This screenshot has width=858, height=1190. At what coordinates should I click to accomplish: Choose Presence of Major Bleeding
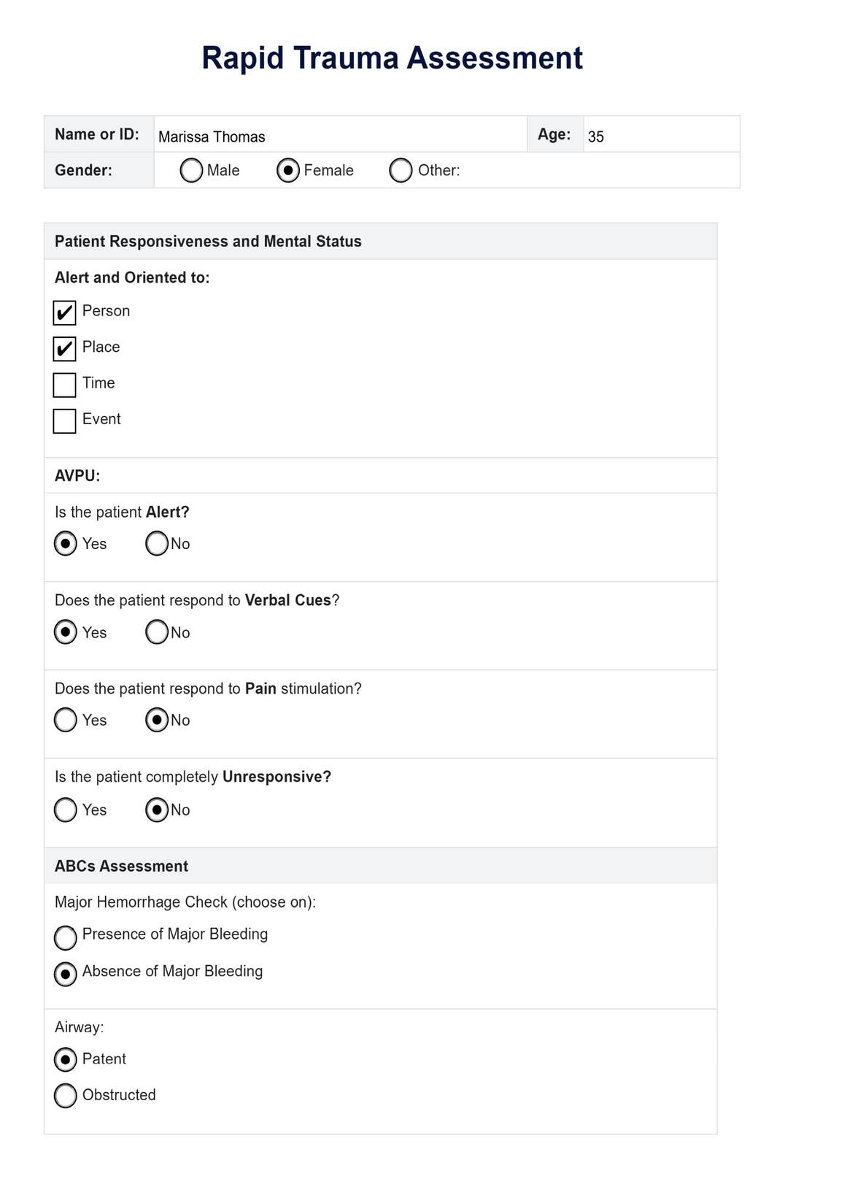66,937
